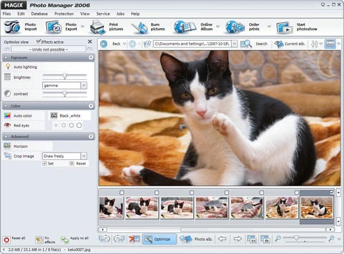Click the sort order arrows icon

tap(314, 44)
